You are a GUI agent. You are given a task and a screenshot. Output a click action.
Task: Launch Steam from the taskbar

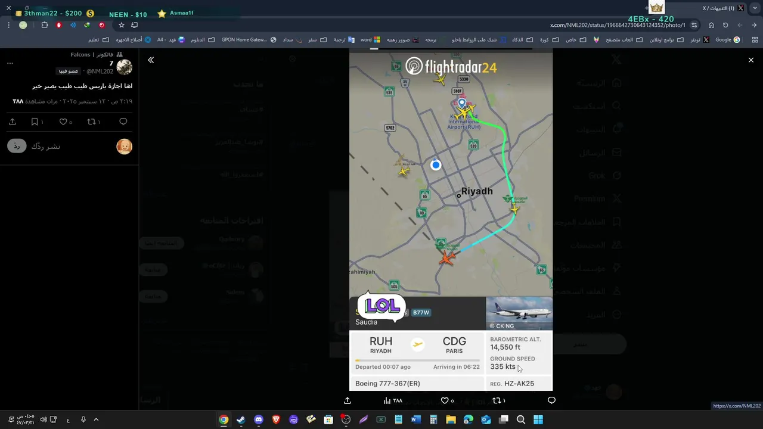coord(241,419)
